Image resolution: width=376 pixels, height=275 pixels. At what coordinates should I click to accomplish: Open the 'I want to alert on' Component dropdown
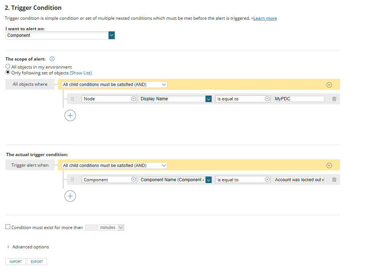[x=111, y=35]
